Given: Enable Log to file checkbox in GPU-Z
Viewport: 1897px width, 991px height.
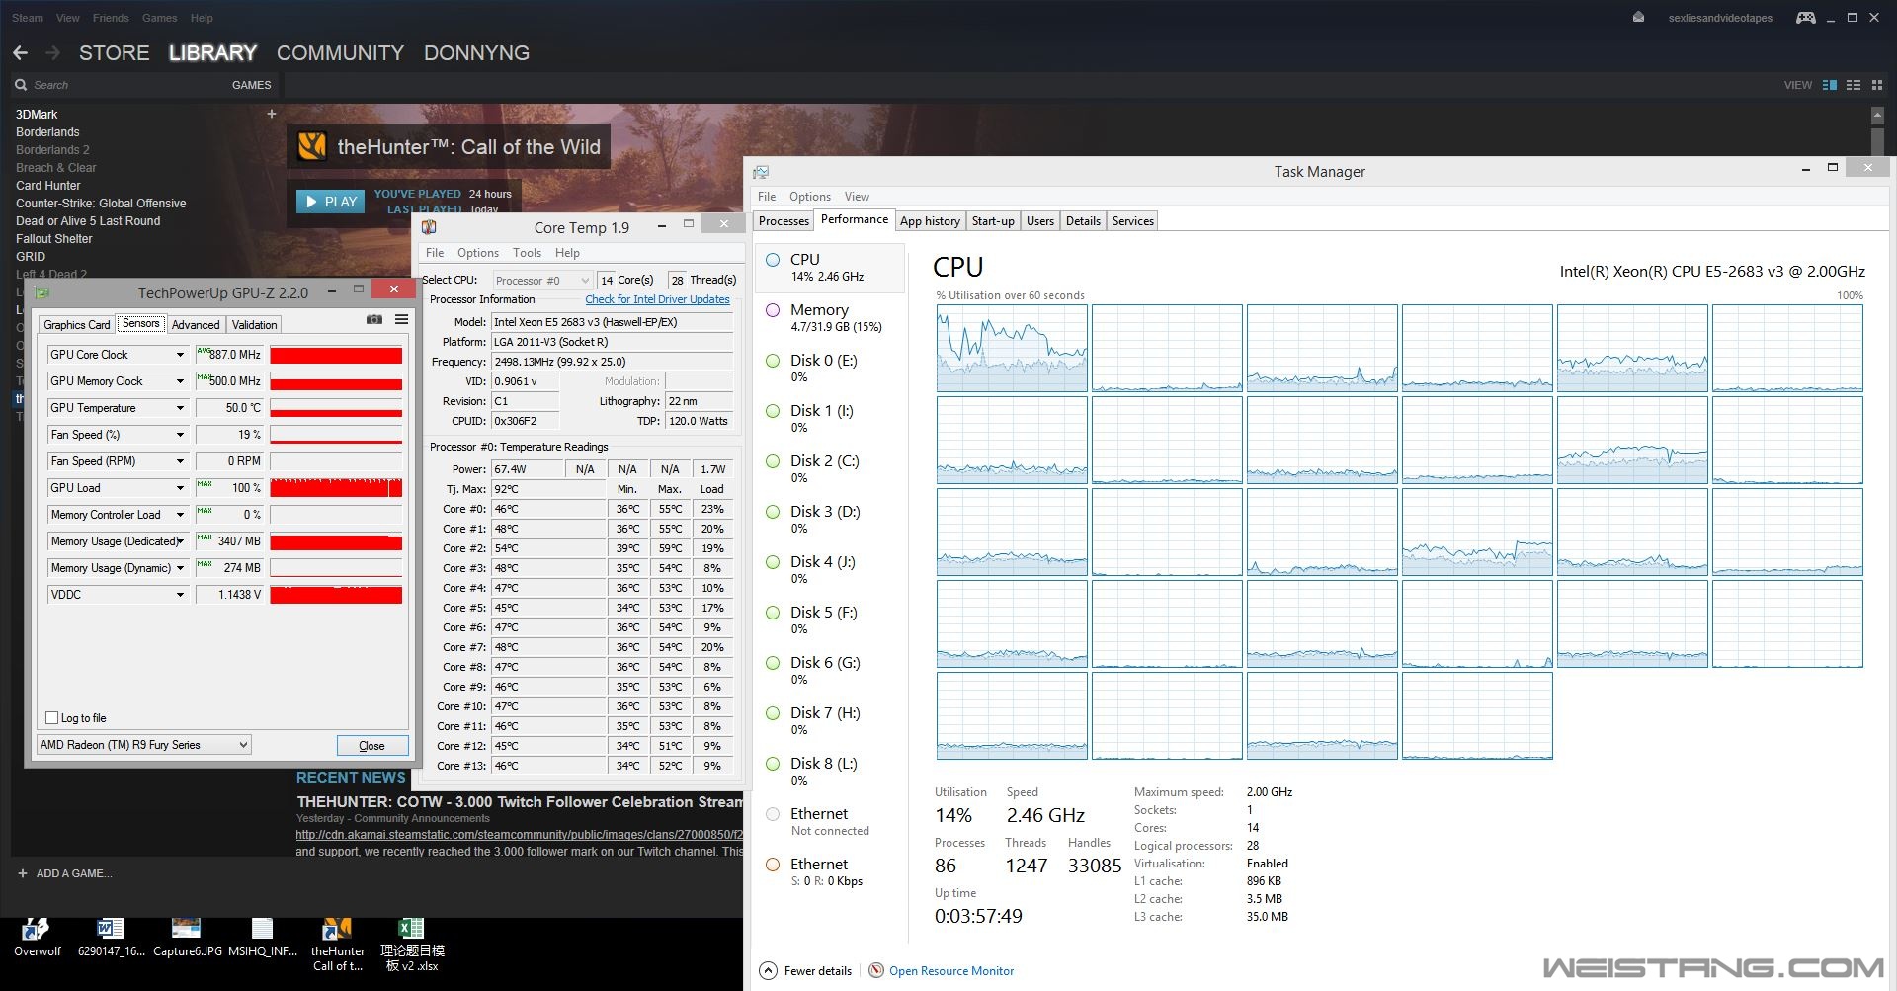Looking at the screenshot, I should (52, 718).
